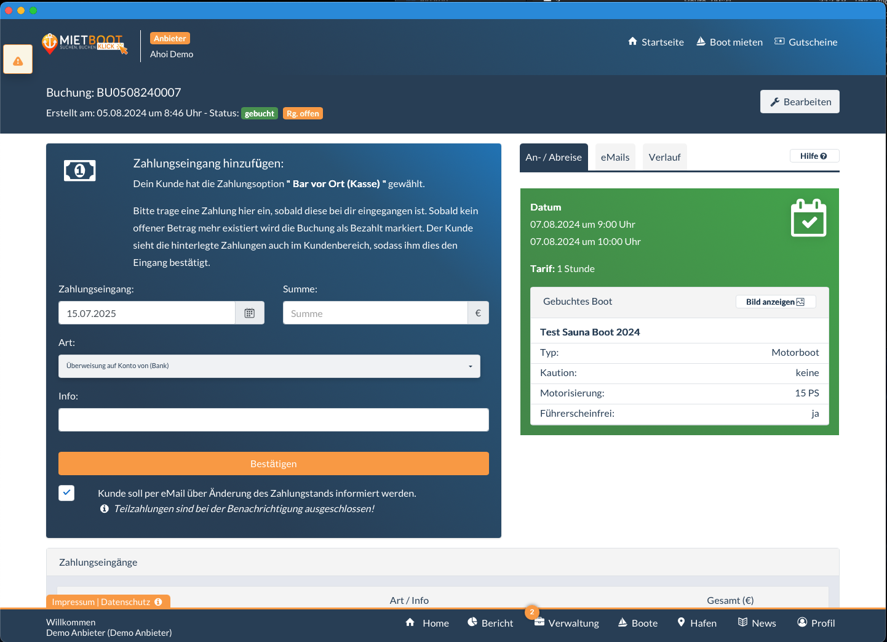
Task: Go to Bericht in bottom bar
Action: (490, 623)
